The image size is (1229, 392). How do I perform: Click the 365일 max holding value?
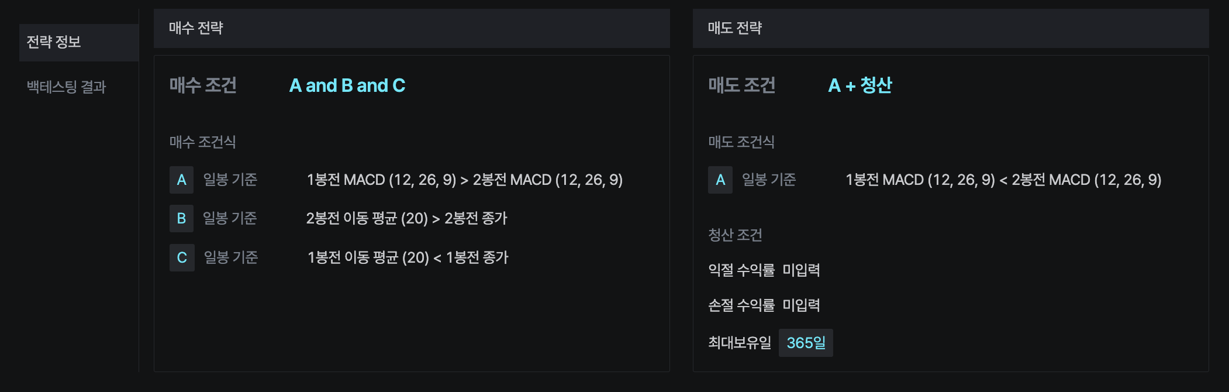click(805, 343)
